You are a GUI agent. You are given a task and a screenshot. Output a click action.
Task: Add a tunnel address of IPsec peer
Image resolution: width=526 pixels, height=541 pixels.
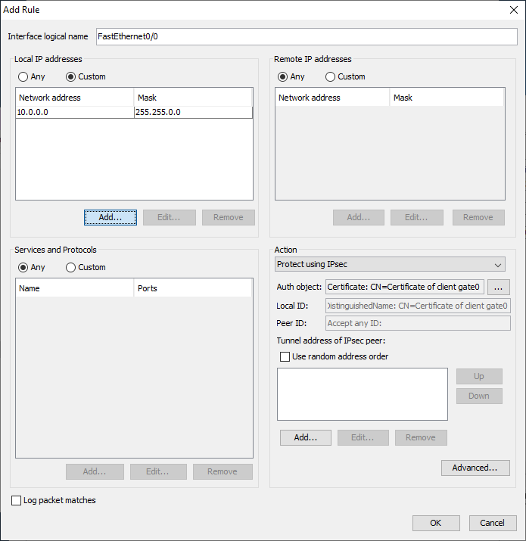pyautogui.click(x=306, y=437)
